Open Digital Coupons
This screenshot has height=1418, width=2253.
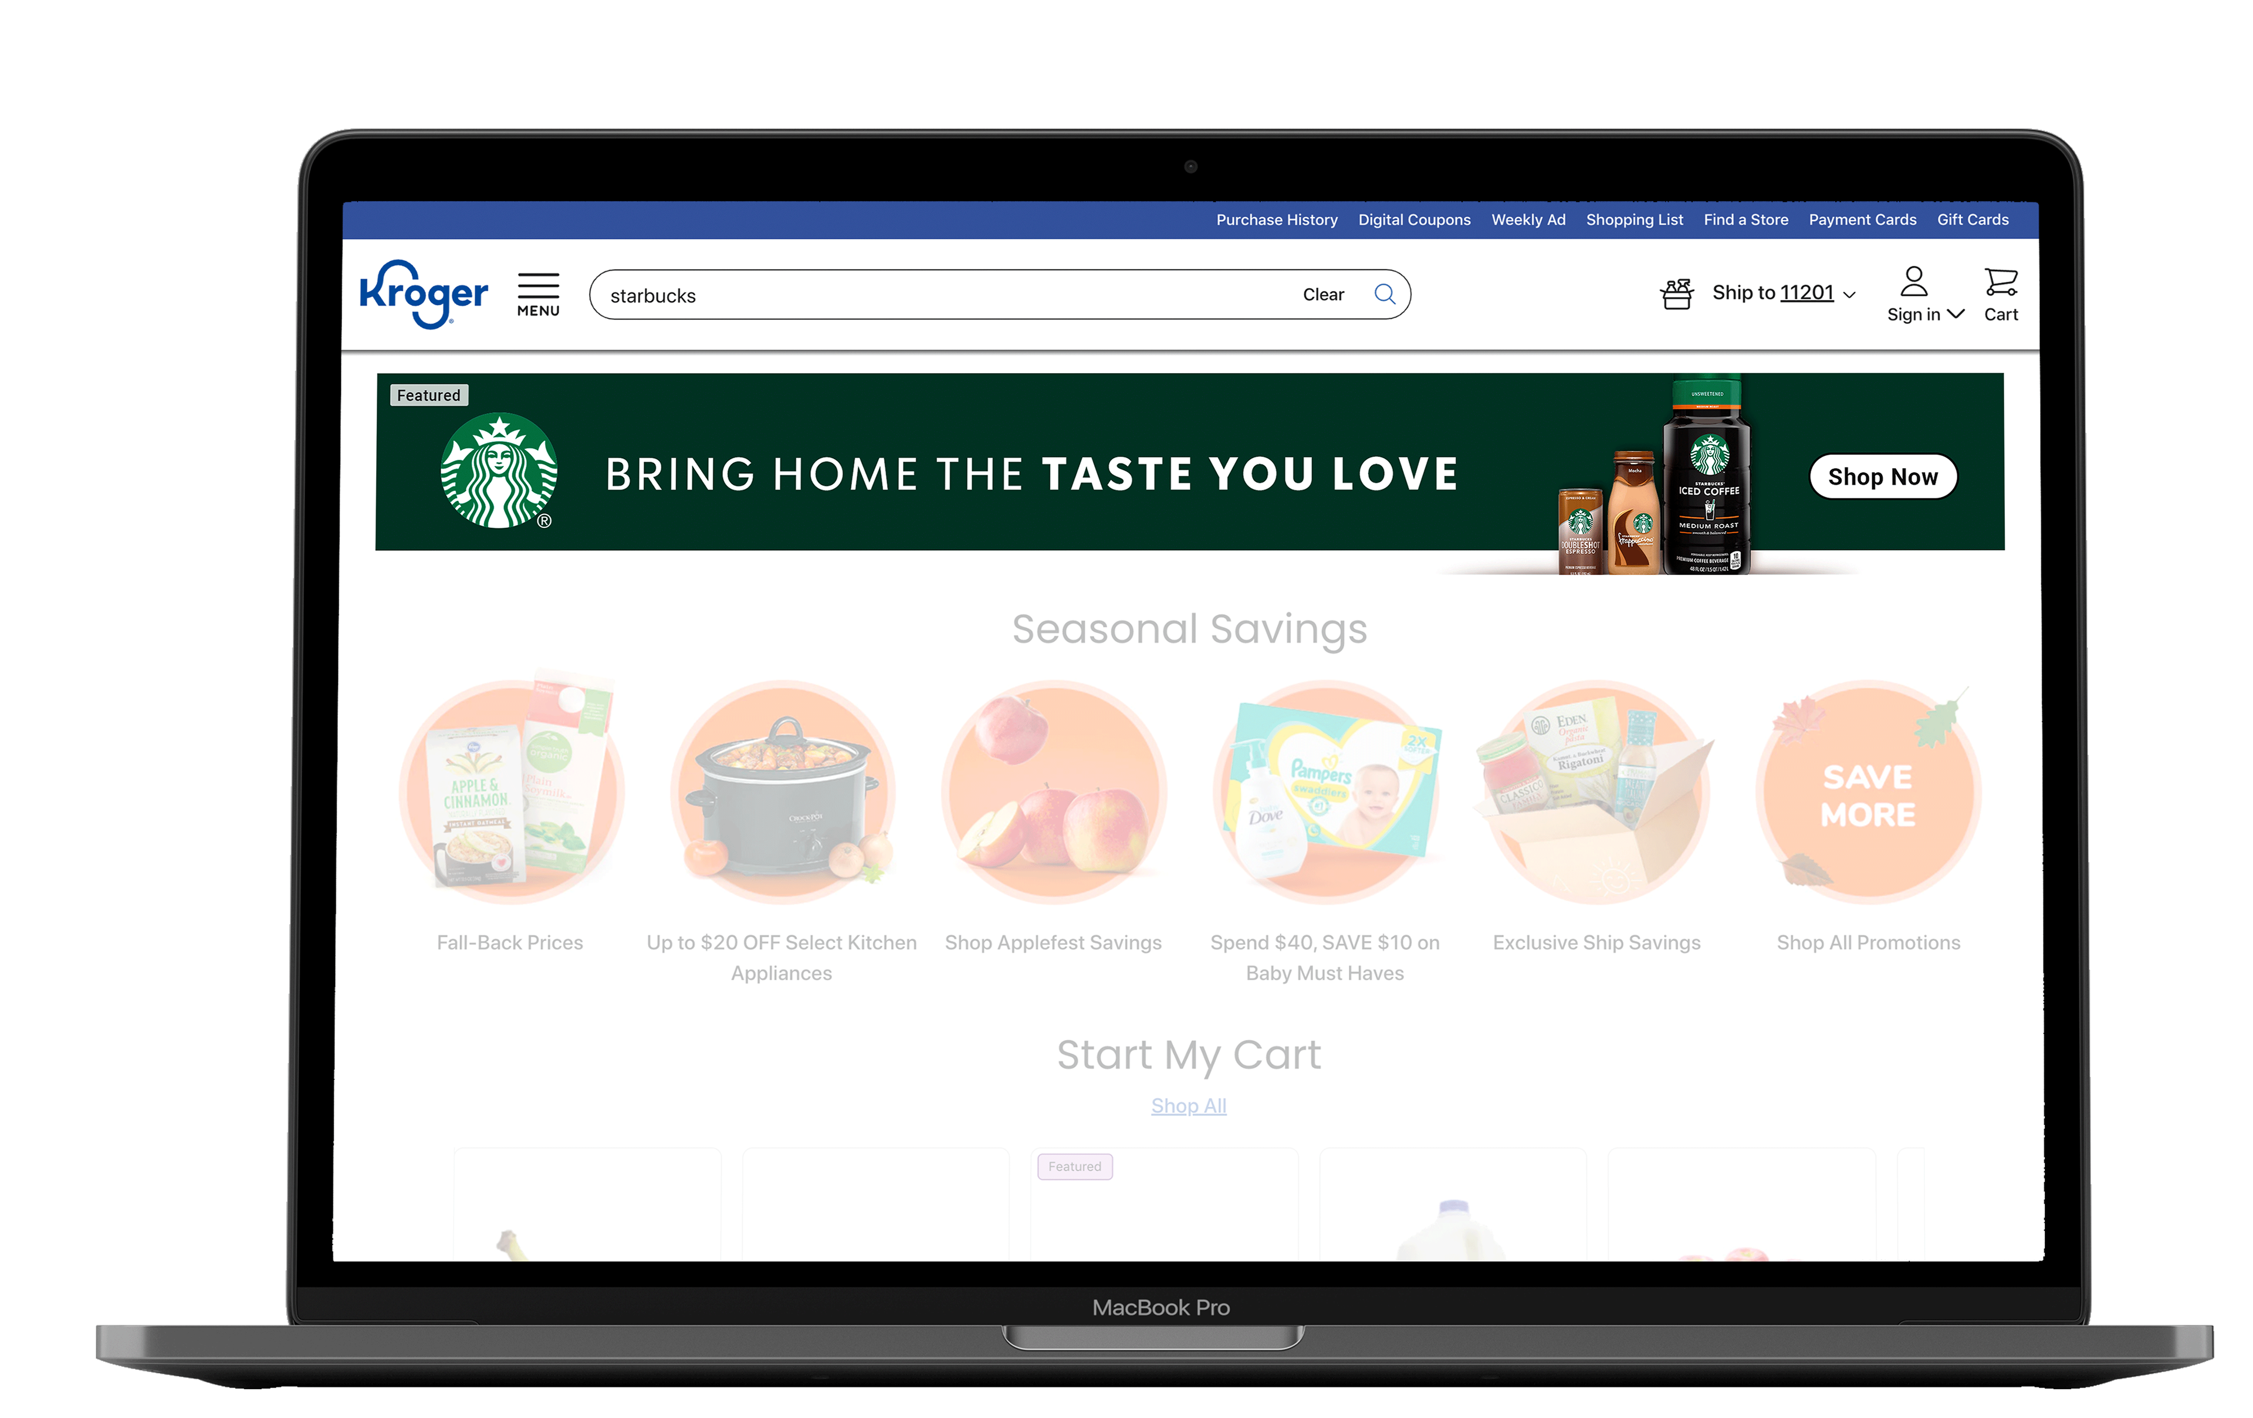click(x=1414, y=220)
